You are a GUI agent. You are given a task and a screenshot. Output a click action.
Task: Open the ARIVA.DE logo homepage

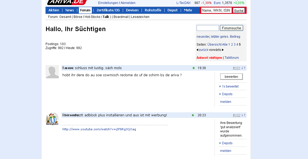[67, 2]
